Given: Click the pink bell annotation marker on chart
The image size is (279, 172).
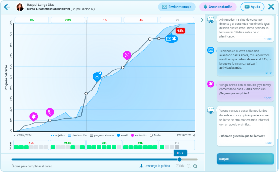Looking at the screenshot, I should (34, 116).
